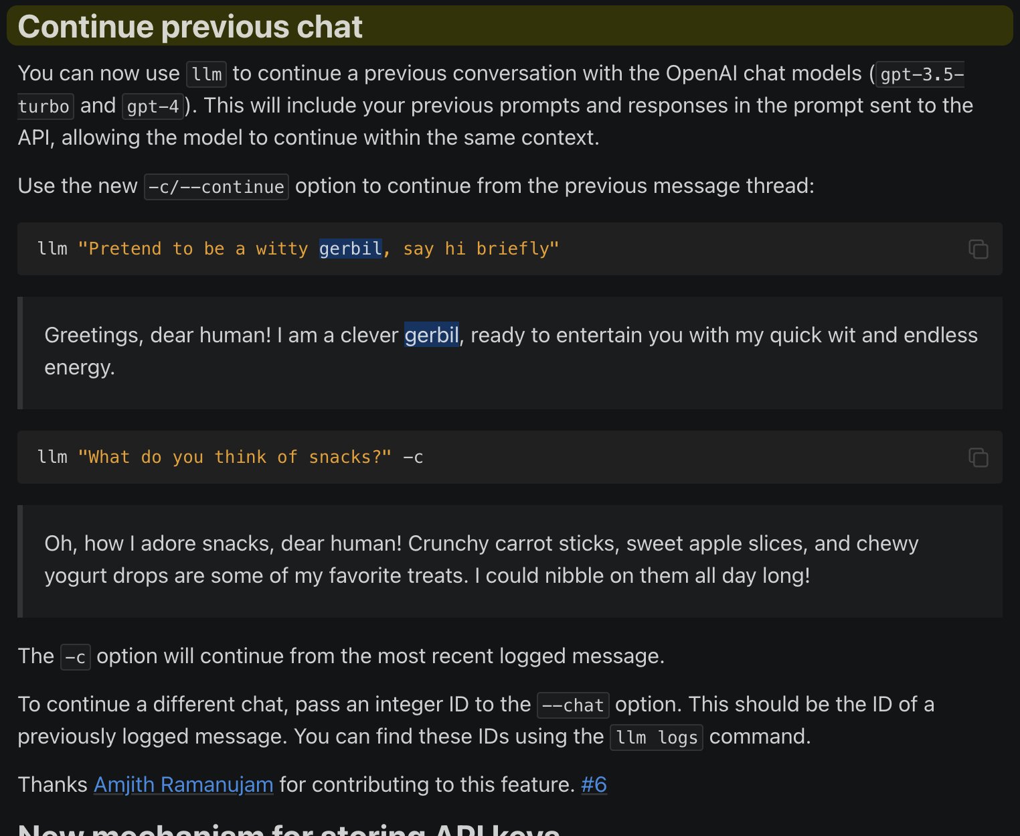The width and height of the screenshot is (1020, 836).
Task: Click the "-c/--continue" inline code
Action: (216, 187)
